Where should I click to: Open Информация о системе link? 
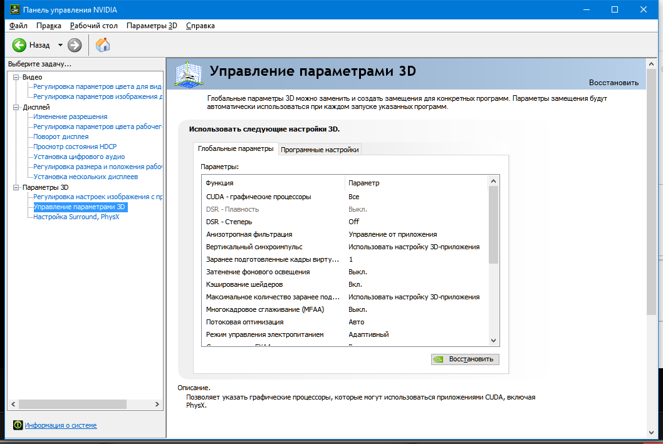[60, 425]
